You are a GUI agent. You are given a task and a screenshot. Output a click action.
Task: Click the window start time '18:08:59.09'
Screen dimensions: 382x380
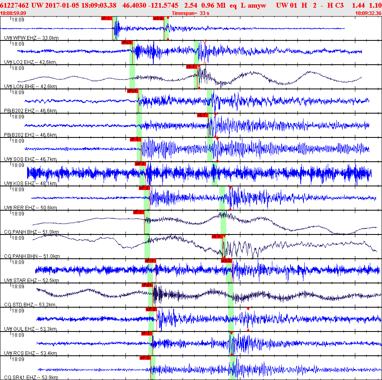coord(13,13)
